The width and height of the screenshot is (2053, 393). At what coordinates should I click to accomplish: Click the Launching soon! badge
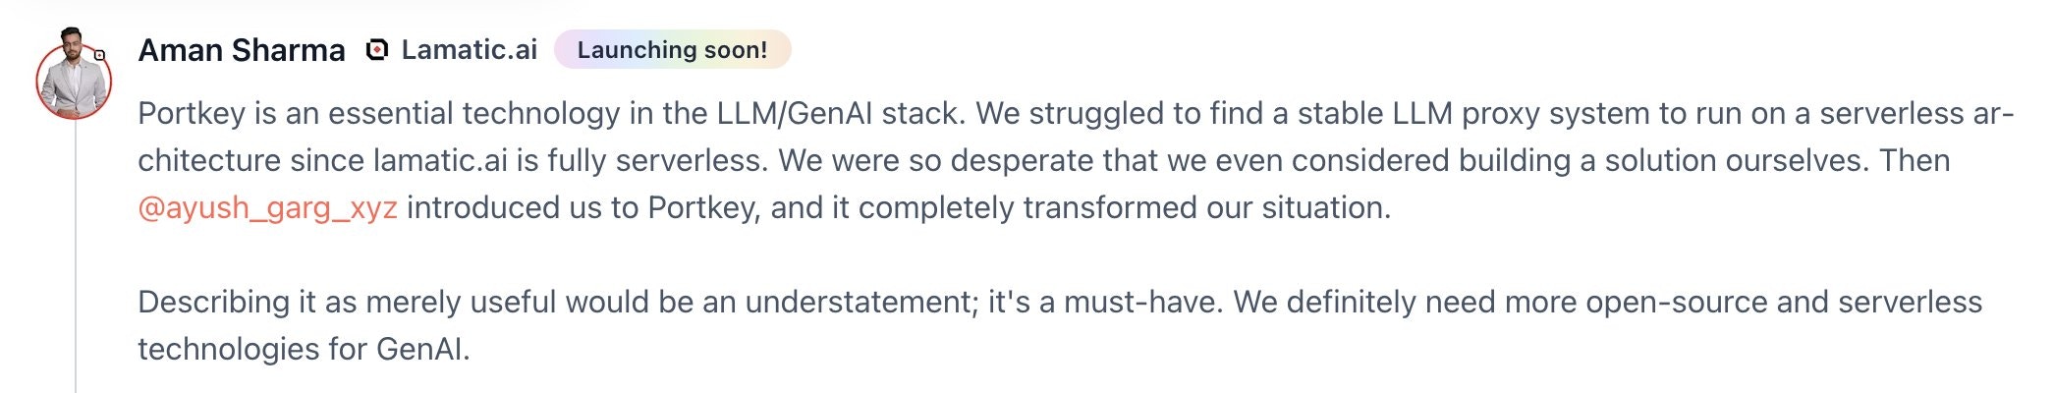[673, 50]
